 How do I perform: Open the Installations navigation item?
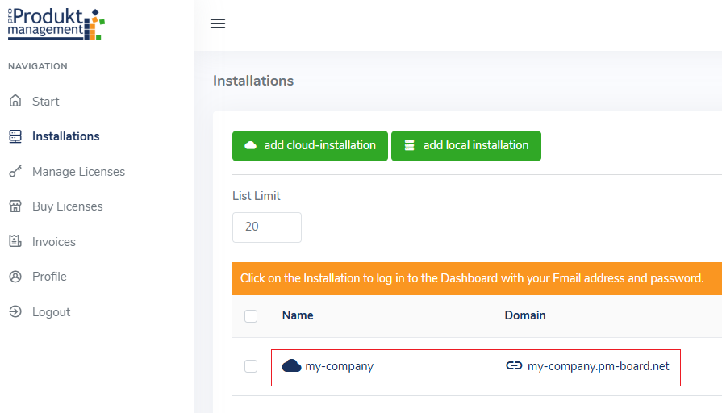click(x=65, y=136)
